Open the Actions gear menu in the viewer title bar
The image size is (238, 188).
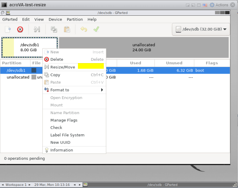click(x=219, y=5)
